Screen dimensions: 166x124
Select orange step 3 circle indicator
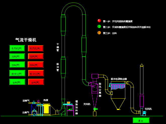(99, 33)
